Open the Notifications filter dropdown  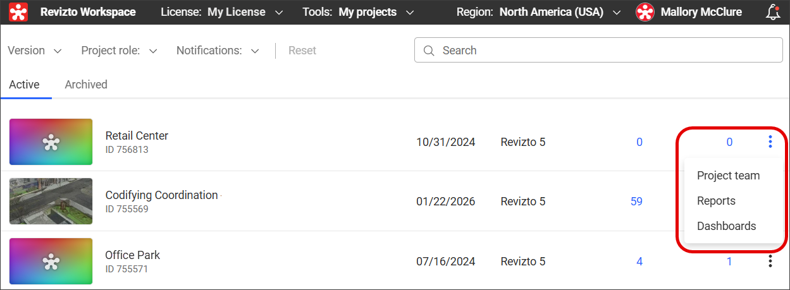tap(218, 51)
